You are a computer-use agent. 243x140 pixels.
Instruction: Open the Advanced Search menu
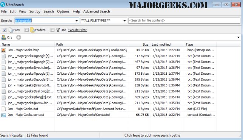tap(97, 11)
